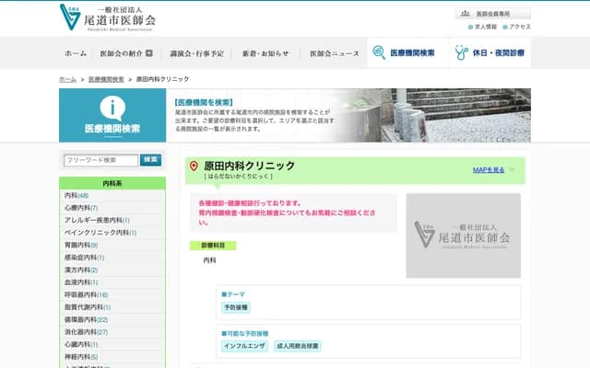Click the インフルエンザ vaccination tag
The height and width of the screenshot is (368, 590).
tap(244, 346)
